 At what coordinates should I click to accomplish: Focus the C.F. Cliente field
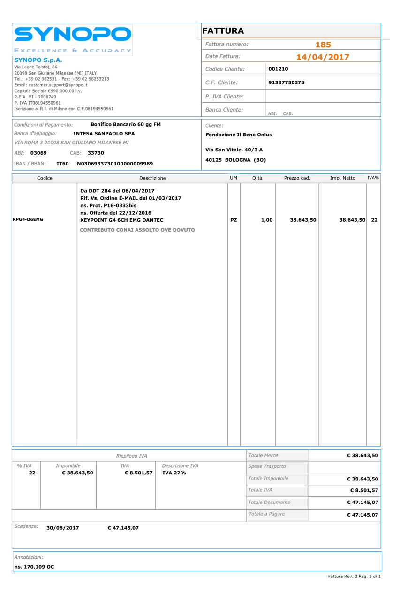[323, 82]
